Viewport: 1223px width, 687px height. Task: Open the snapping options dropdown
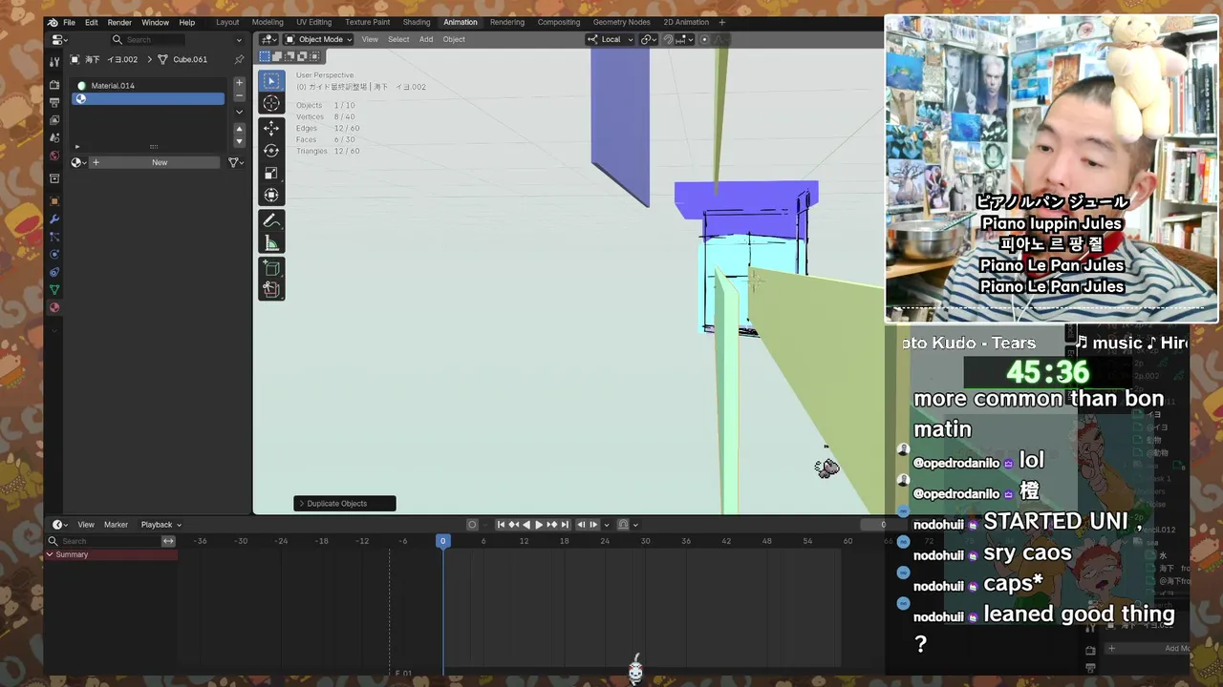coord(683,39)
